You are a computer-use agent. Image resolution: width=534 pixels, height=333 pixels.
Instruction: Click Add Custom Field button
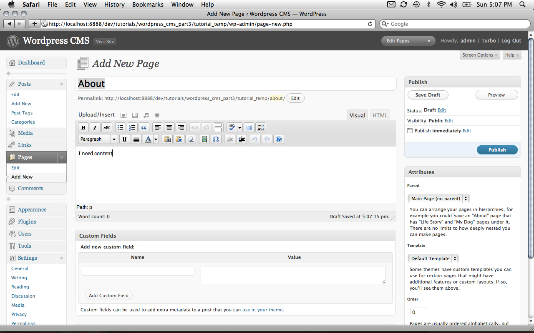point(108,296)
